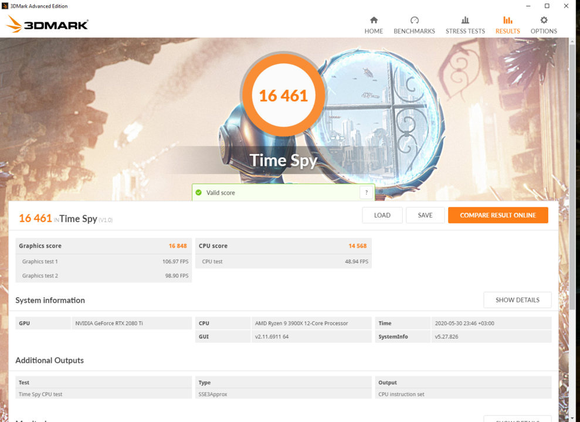Viewport: 580px width, 422px height.
Task: Click the Options gear icon
Action: click(544, 20)
